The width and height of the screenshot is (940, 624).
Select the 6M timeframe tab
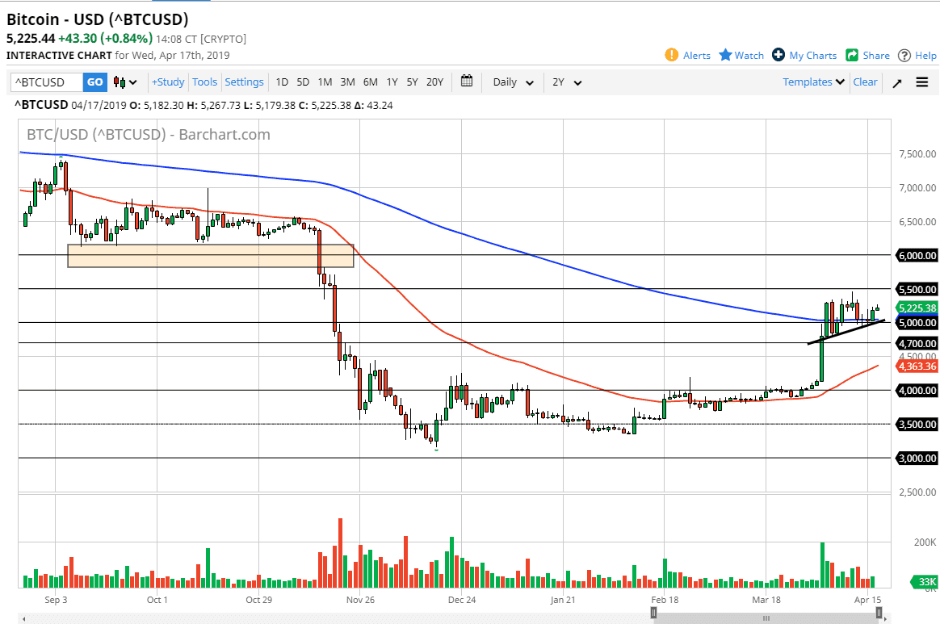click(x=370, y=82)
